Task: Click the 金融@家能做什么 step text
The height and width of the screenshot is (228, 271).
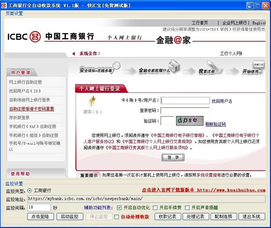Action: (x=154, y=70)
